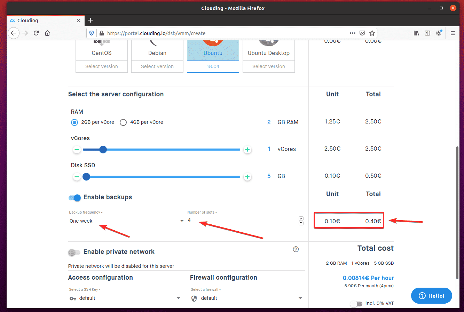Open Debian Select version dropdown

click(157, 66)
